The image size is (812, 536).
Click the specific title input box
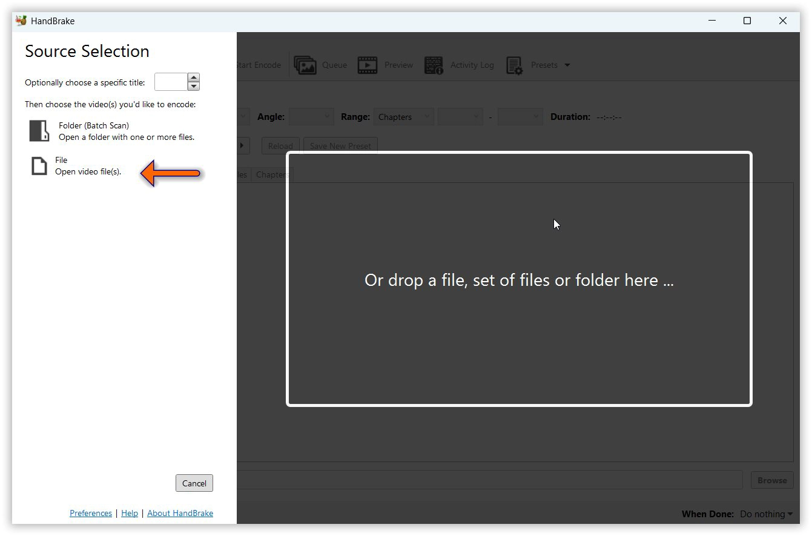(171, 82)
